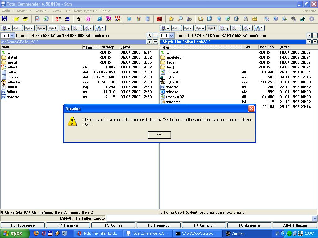The image size is (318, 238).
Task: Open right panel directory history dropdown arrow
Action: pos(315,42)
